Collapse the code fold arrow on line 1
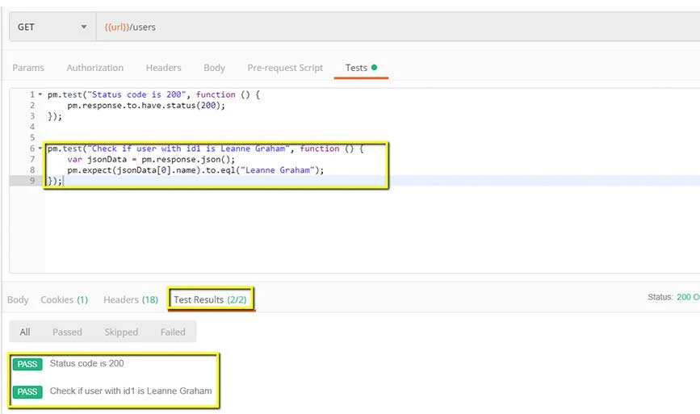Screen dimensions: 700x414 coord(40,94)
